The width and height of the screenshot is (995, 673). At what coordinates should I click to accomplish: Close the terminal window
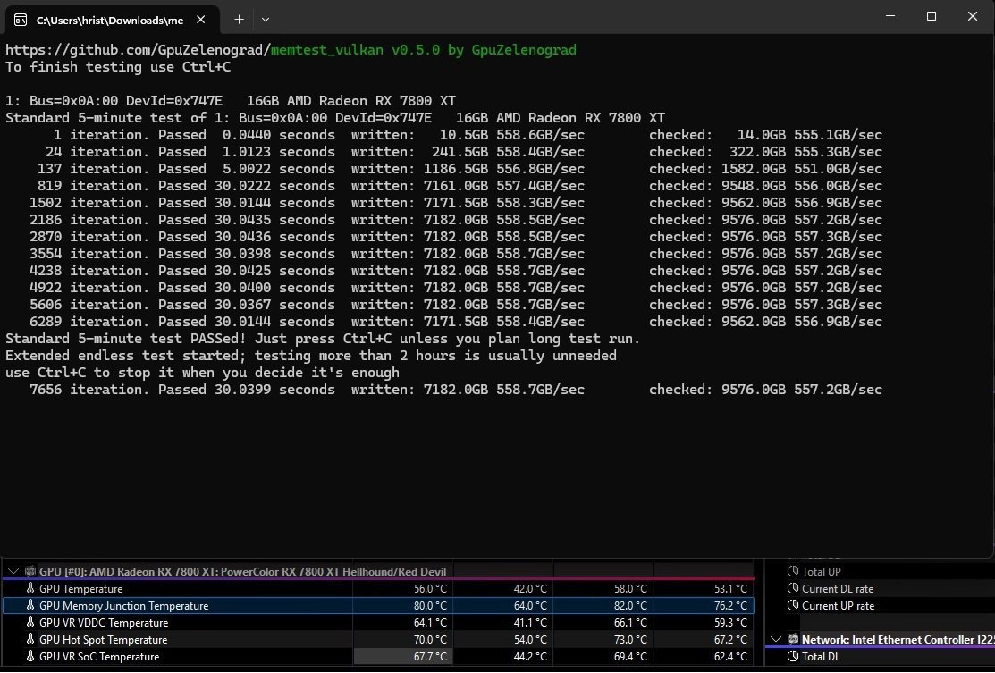pos(972,16)
